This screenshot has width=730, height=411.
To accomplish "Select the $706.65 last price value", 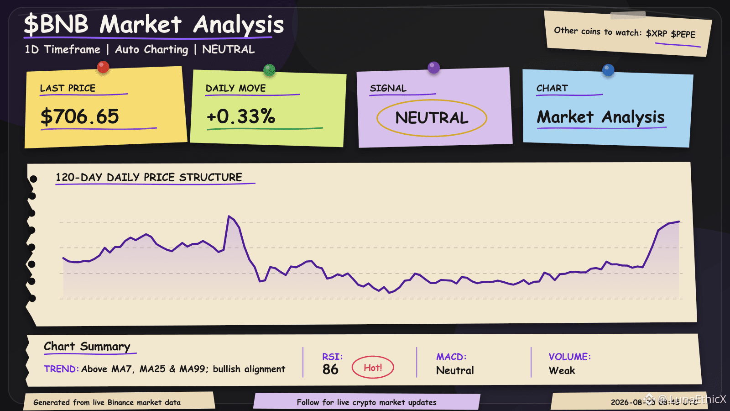I will [80, 116].
